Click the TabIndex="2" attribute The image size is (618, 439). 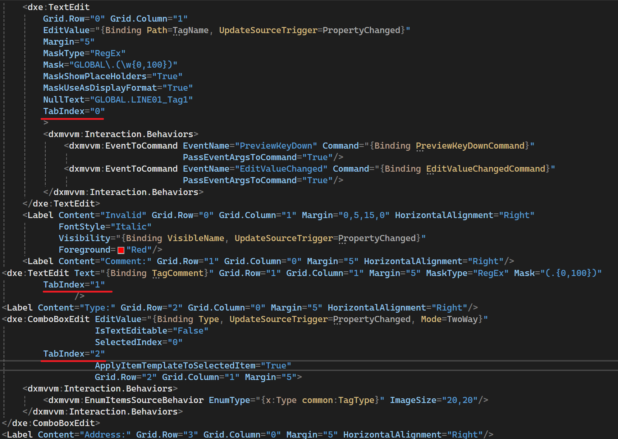coord(74,354)
